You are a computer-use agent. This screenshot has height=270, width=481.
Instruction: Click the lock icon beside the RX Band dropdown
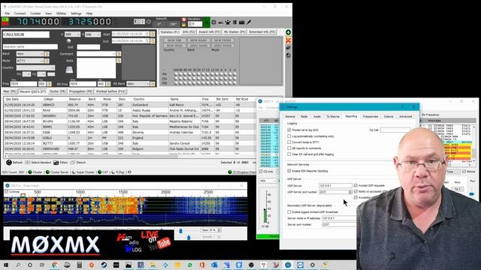[x=153, y=83]
